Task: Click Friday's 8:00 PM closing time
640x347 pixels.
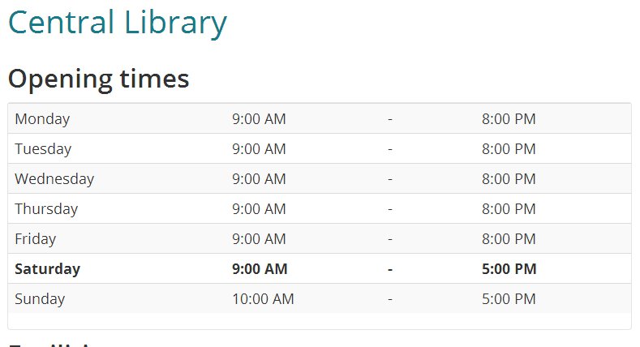Action: (509, 239)
